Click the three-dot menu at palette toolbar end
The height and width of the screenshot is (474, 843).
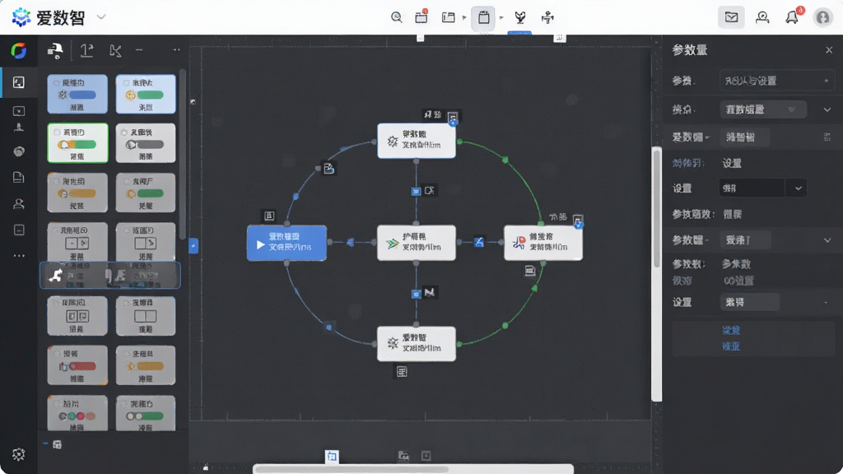(x=176, y=50)
